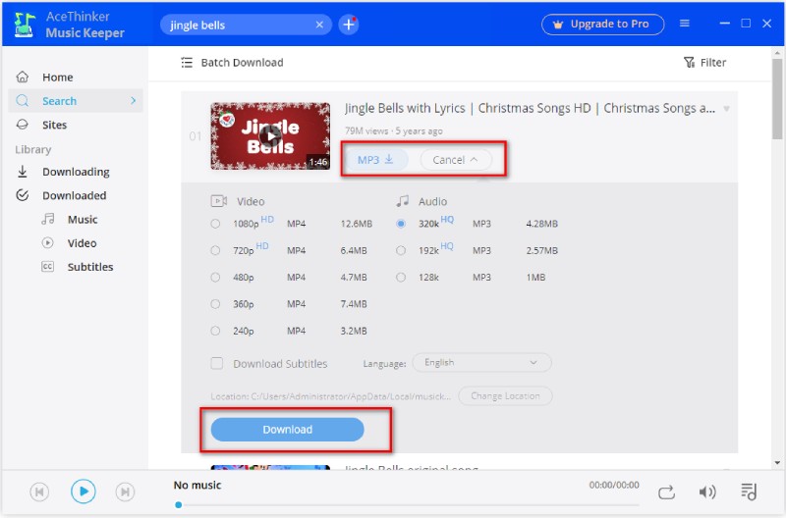
Task: Click the Home house icon
Action: 23,77
